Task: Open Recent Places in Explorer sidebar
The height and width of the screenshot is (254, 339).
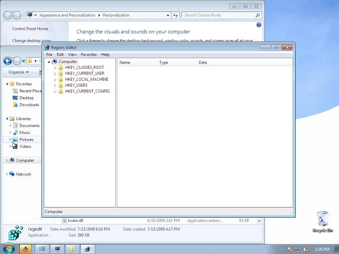Action: tap(27, 91)
